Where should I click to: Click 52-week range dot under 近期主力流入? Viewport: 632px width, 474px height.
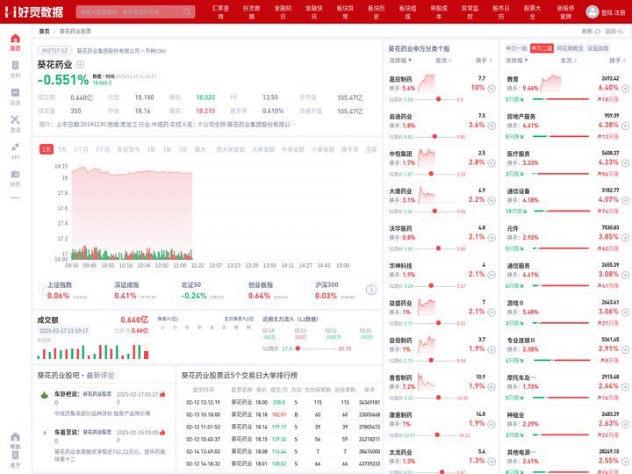pos(298,348)
